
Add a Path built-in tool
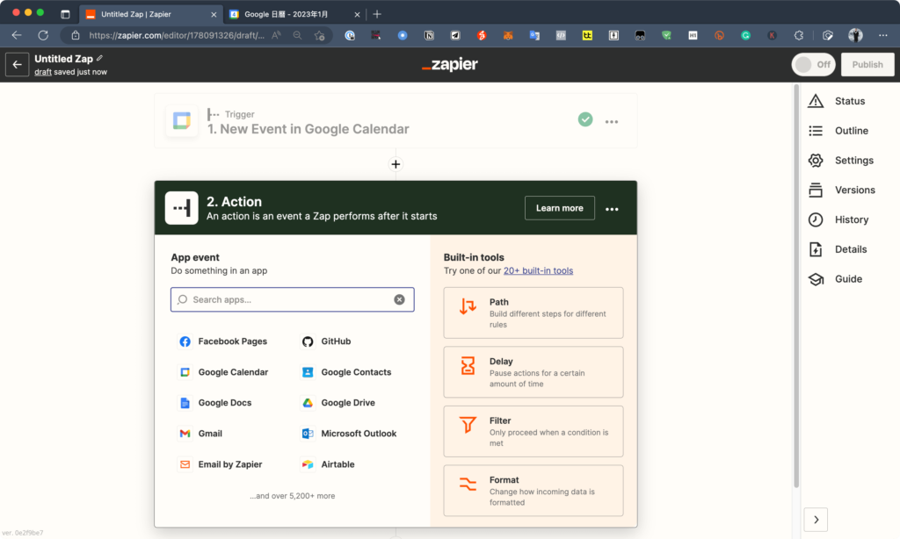tap(533, 313)
